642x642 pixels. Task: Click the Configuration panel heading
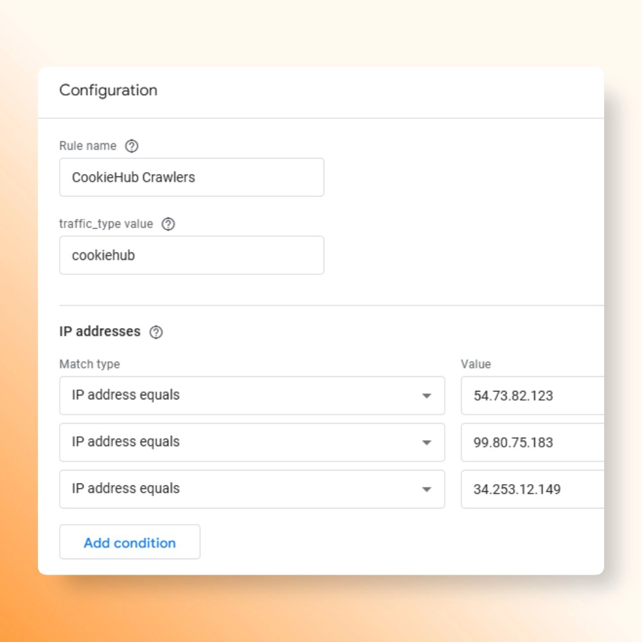tap(108, 91)
